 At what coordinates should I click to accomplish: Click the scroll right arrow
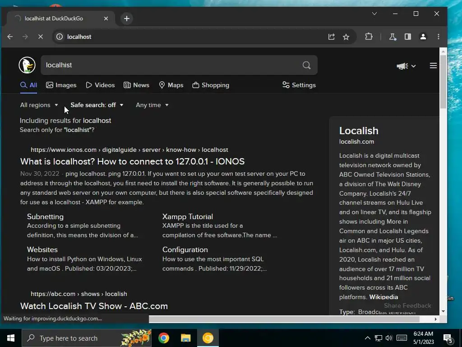(436, 319)
